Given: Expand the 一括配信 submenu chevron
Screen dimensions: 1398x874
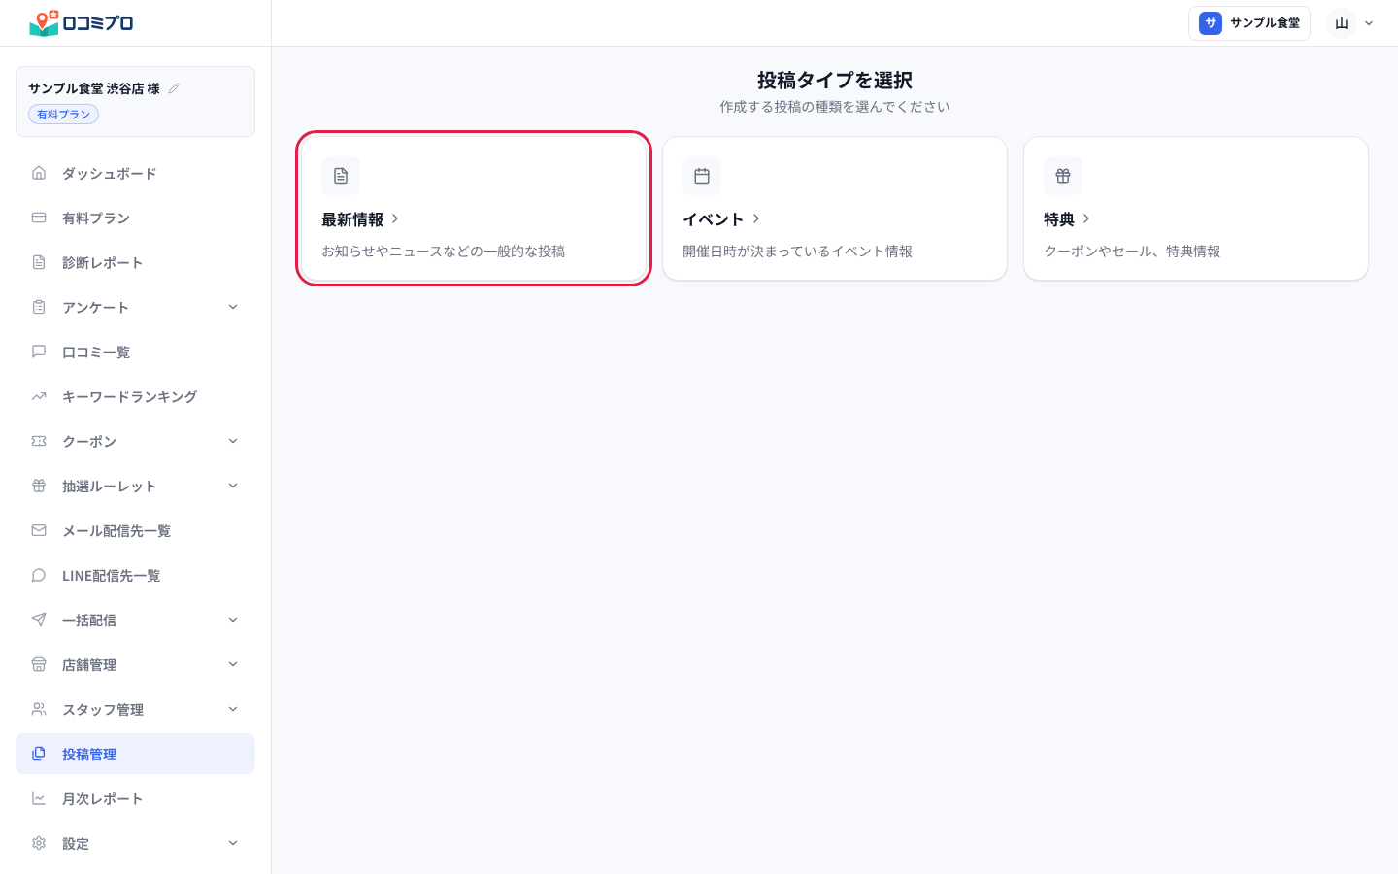Looking at the screenshot, I should (233, 620).
